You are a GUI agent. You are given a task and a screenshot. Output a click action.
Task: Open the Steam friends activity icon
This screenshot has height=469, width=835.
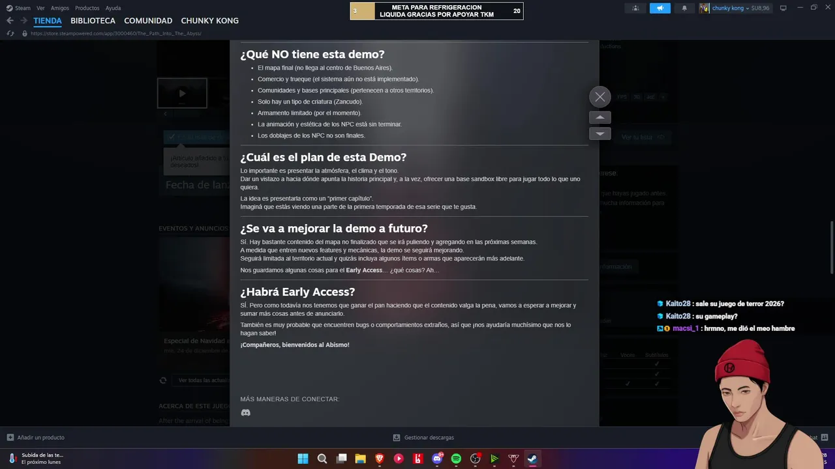click(635, 8)
